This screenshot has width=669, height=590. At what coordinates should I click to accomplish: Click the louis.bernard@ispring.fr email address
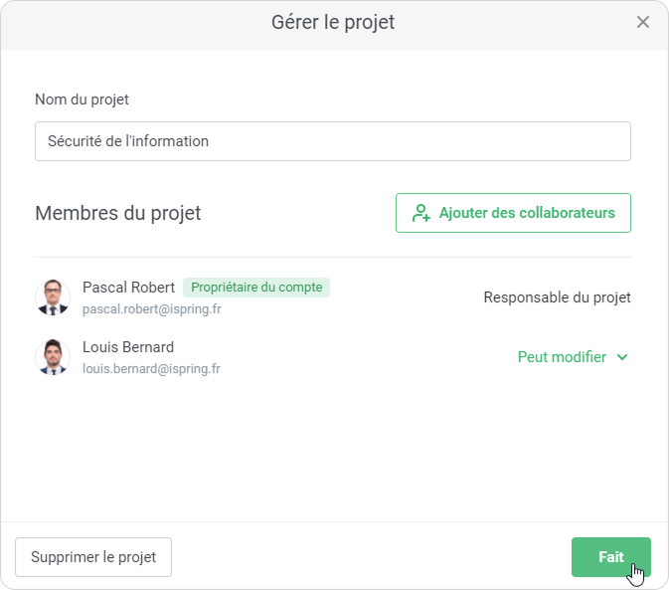[151, 369]
